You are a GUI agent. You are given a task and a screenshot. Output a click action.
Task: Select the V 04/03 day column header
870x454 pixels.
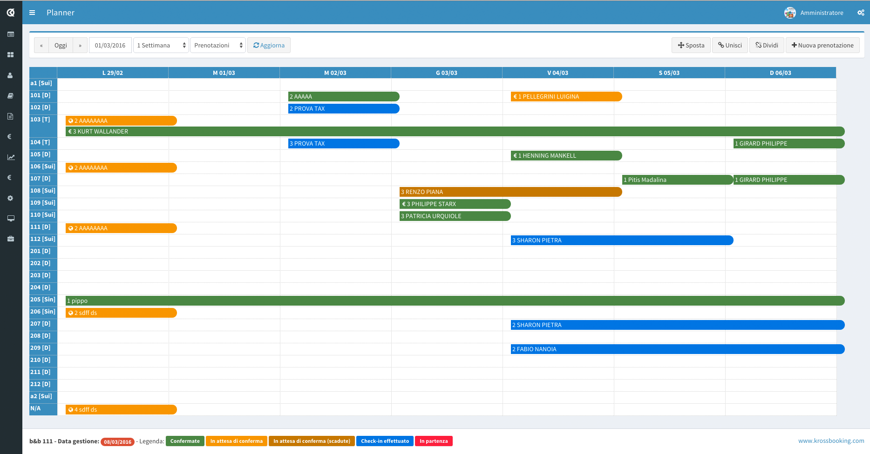pos(558,73)
